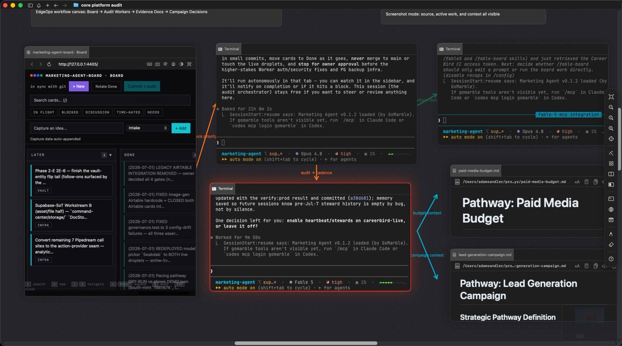Viewport: 622px width, 346px height.
Task: Open the FIXED governance.test.ts card
Action: click(159, 227)
